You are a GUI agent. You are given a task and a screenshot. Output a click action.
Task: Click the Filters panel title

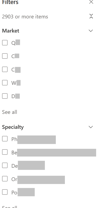(x=10, y=2)
